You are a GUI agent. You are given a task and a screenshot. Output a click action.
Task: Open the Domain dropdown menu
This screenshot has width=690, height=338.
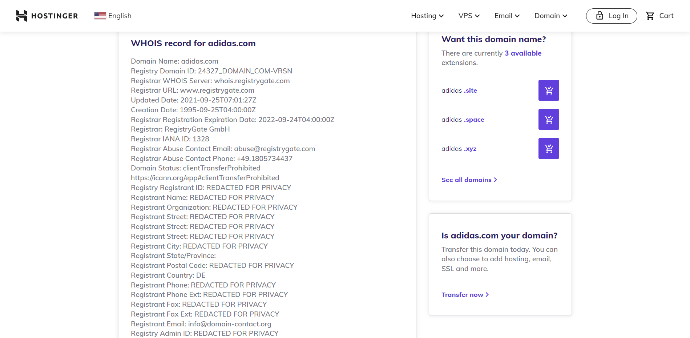tap(551, 16)
